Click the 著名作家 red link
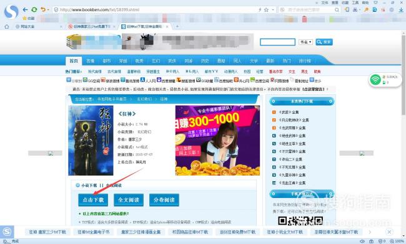 pos(275,72)
